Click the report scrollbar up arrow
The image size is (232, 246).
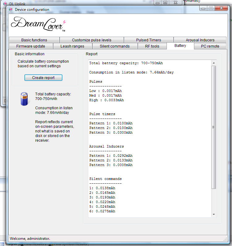(213, 63)
